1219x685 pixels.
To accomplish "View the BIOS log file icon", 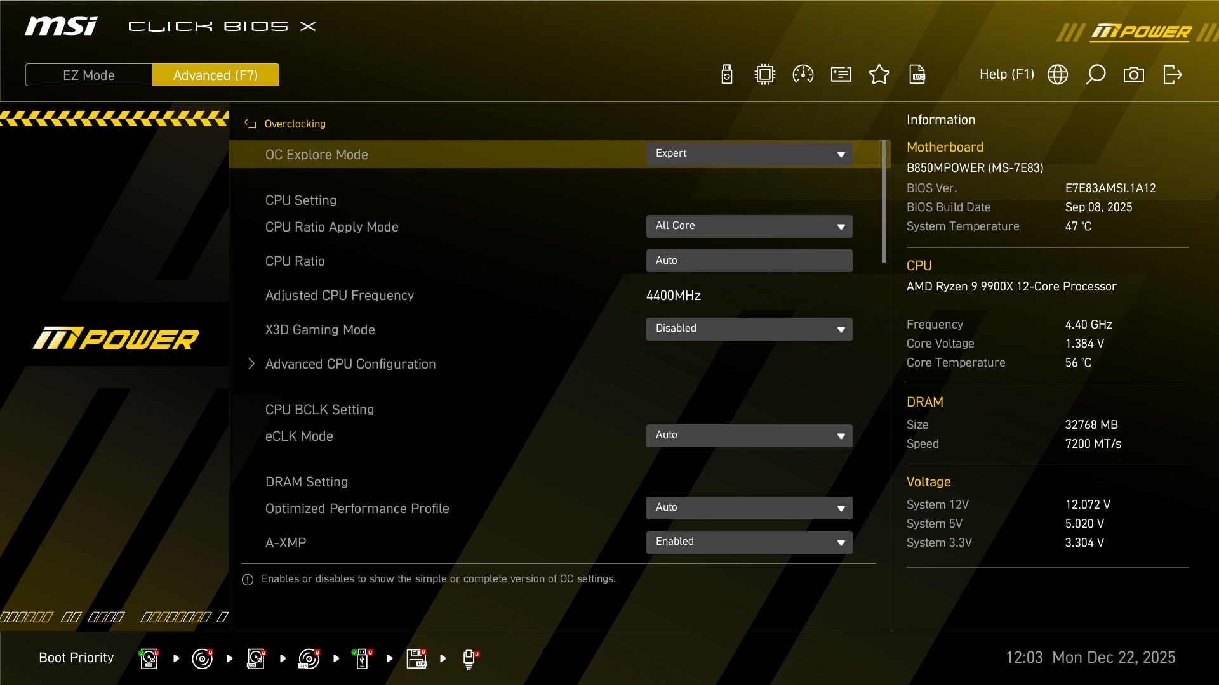I will point(918,74).
